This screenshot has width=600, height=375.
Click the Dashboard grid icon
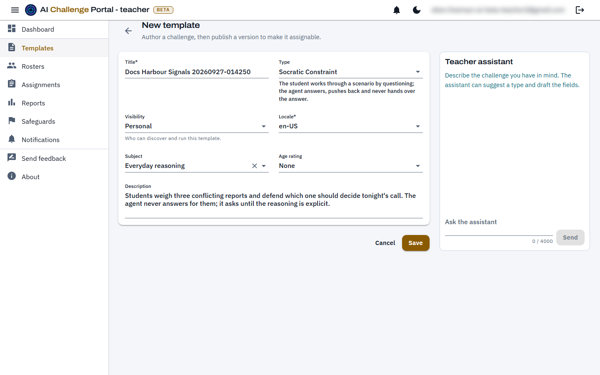click(12, 29)
